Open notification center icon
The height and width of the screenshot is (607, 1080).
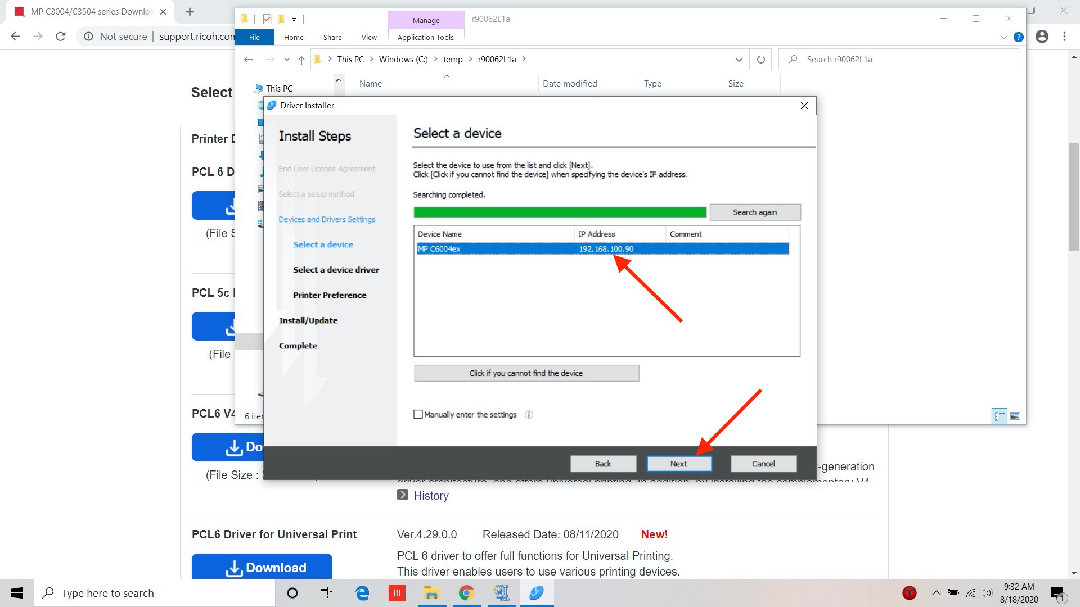coord(1058,593)
